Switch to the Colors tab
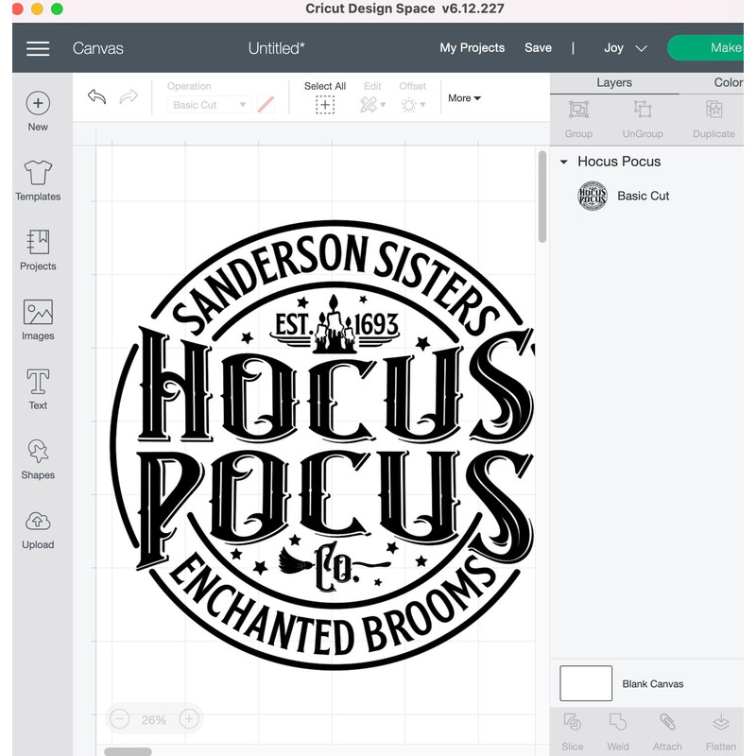This screenshot has width=756, height=756. pyautogui.click(x=726, y=82)
